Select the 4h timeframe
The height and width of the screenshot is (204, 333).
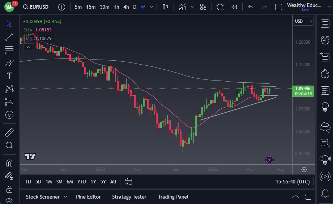126,7
